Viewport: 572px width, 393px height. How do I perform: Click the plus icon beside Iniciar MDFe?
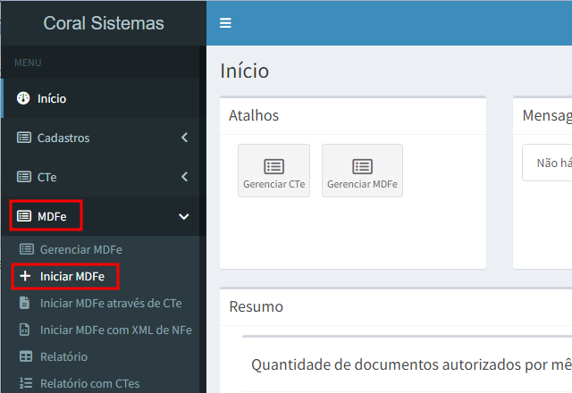coord(25,277)
